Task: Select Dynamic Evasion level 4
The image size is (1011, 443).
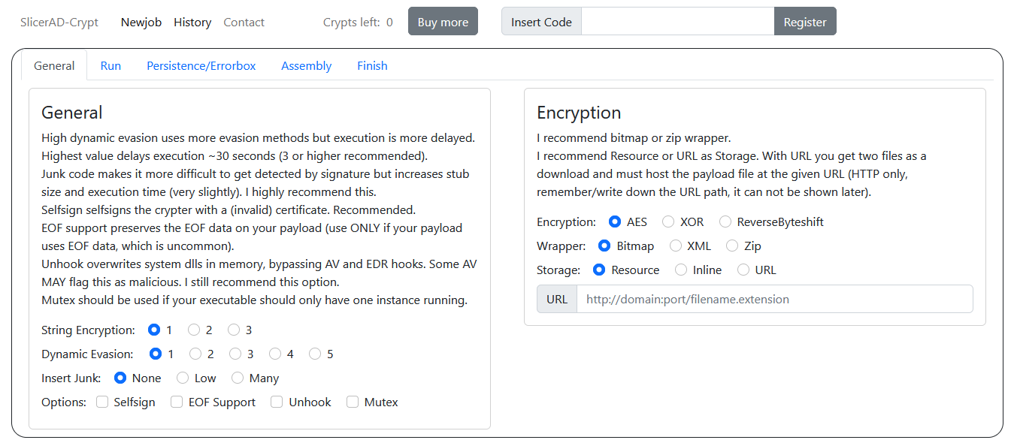Action: pos(275,354)
